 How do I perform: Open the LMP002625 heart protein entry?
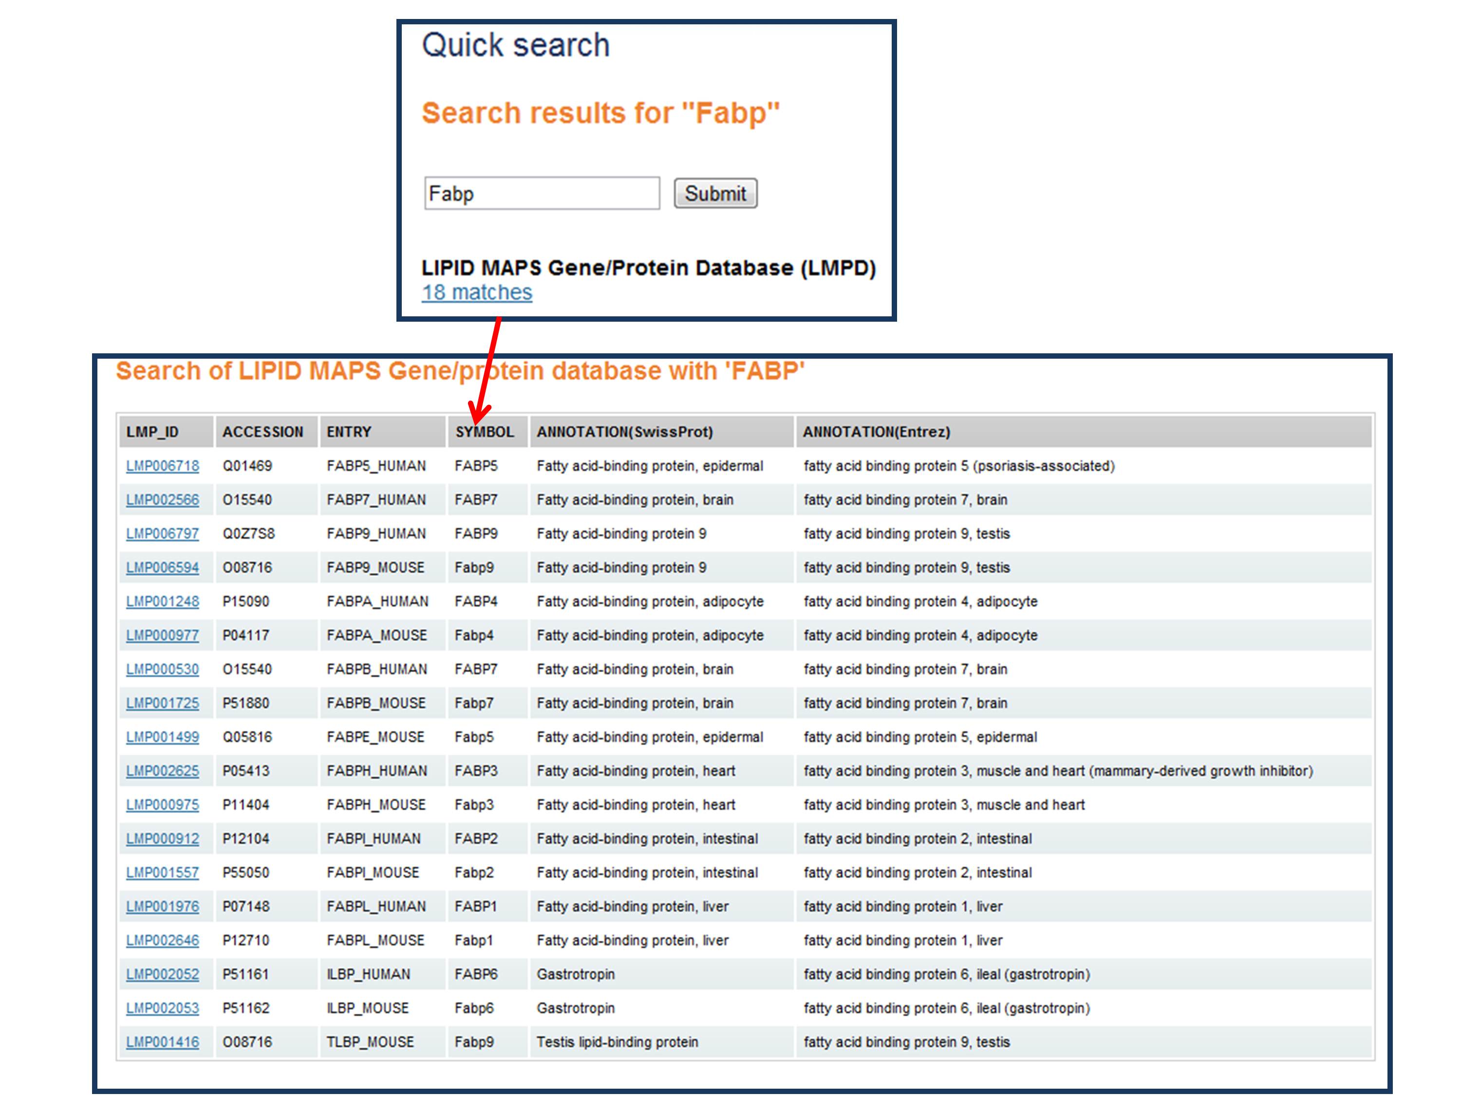(163, 771)
